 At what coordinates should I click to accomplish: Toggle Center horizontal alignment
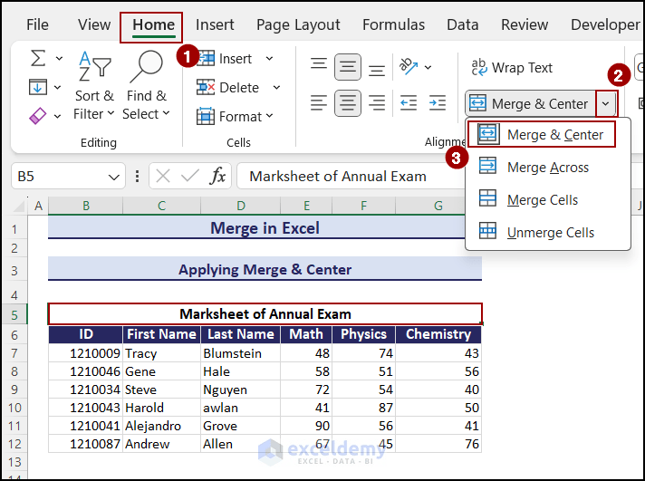[x=348, y=103]
